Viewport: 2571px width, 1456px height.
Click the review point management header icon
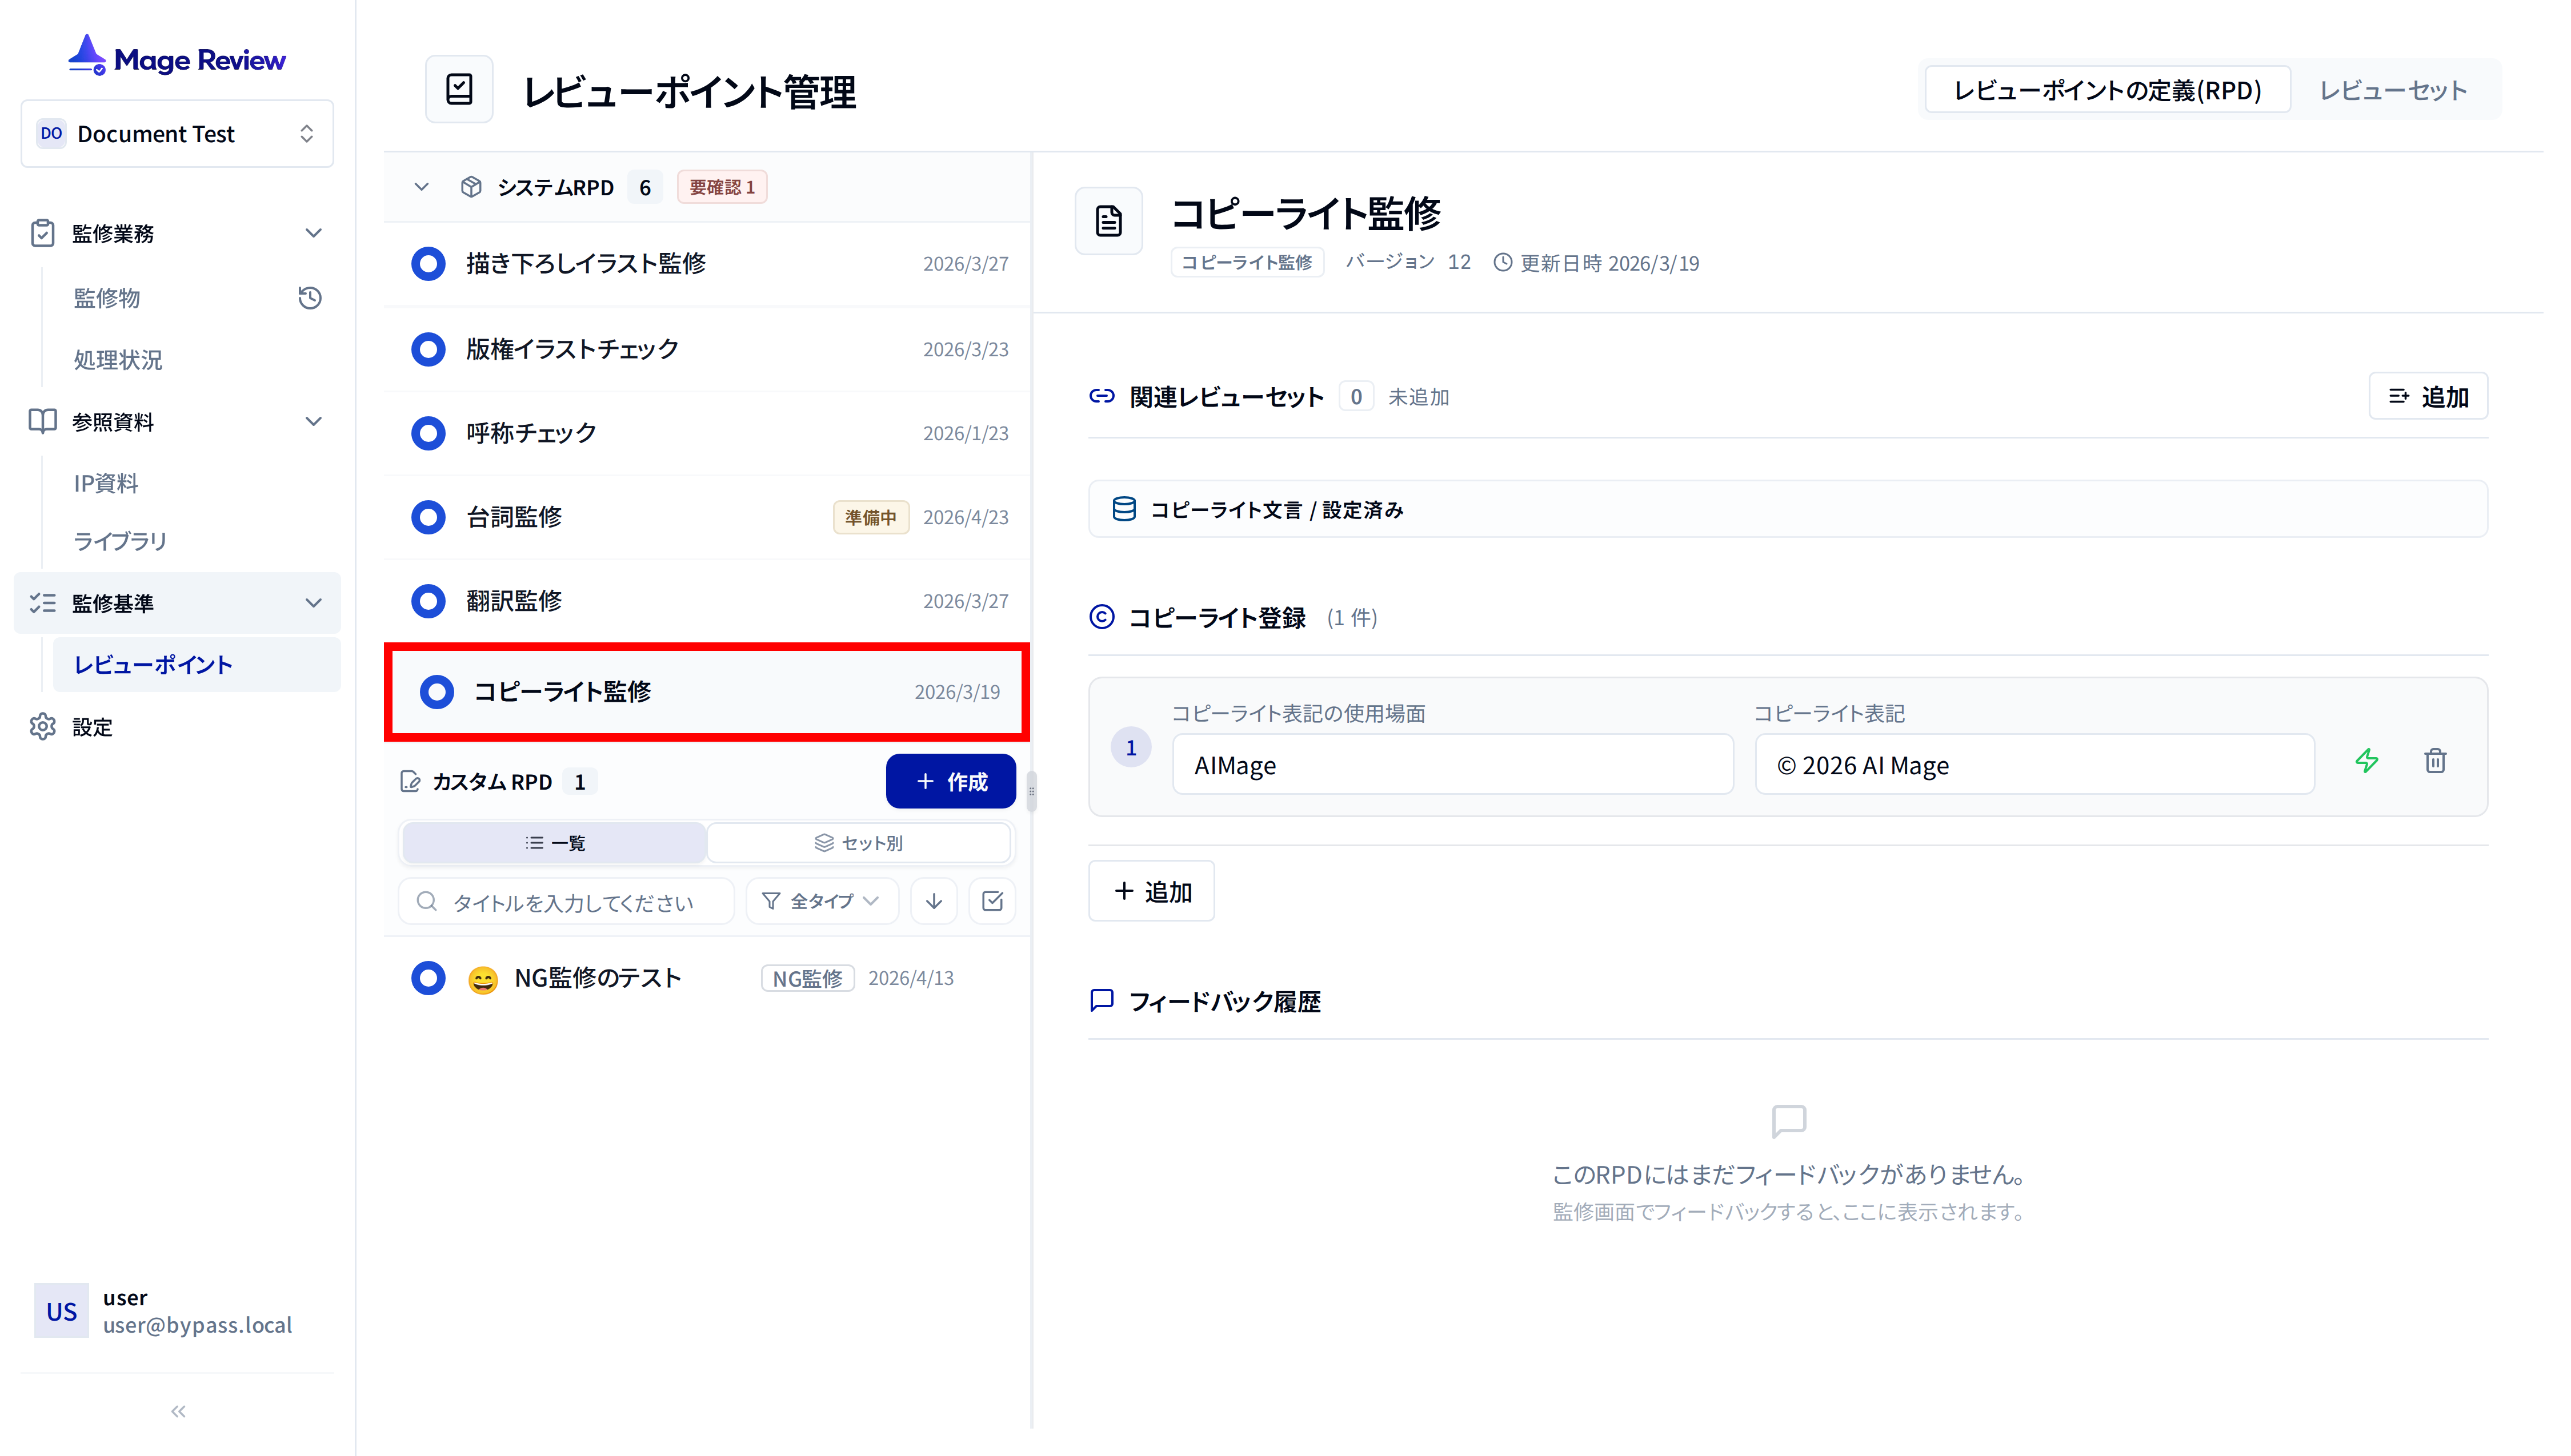(459, 90)
